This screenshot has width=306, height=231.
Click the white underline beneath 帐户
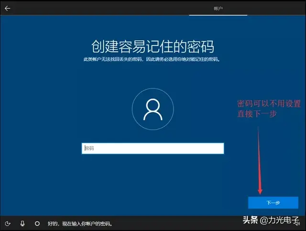point(218,15)
